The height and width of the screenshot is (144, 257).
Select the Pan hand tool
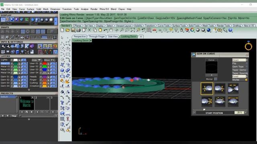111,30
